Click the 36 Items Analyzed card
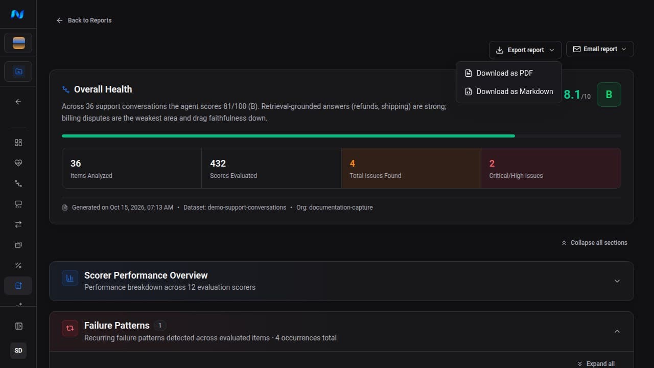 tap(132, 168)
